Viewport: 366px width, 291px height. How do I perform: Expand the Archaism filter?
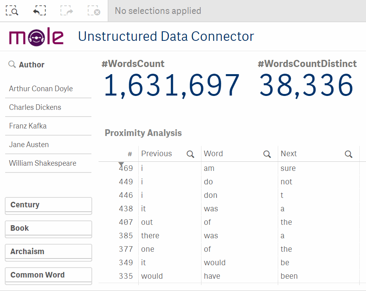coord(48,253)
